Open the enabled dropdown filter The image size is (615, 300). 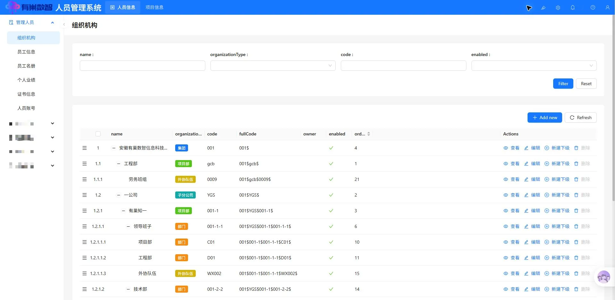534,66
